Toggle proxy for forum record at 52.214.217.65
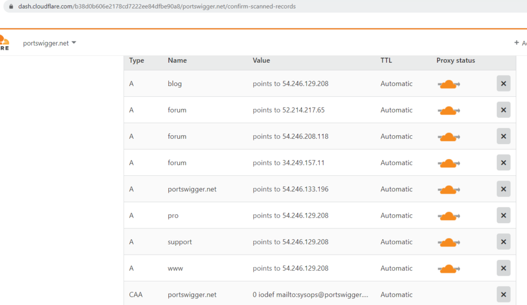The height and width of the screenshot is (305, 527). pos(448,110)
